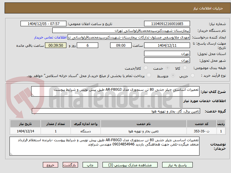Open 'اطلاعات تماس خریدار' link
Image resolution: width=231 pixels, height=173 pixels.
pos(50,37)
